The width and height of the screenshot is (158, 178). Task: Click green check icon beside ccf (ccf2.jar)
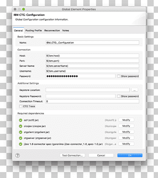[x=20, y=120]
